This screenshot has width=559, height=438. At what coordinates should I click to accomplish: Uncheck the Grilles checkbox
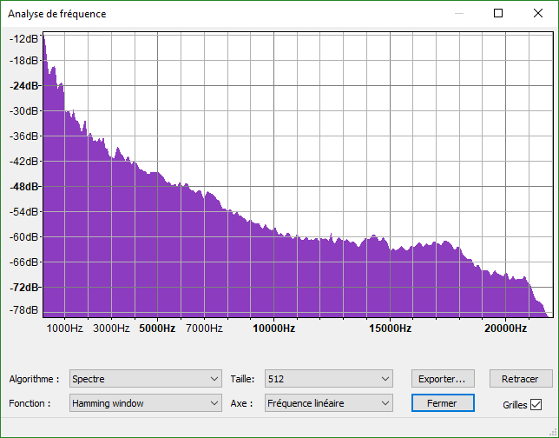coord(536,404)
